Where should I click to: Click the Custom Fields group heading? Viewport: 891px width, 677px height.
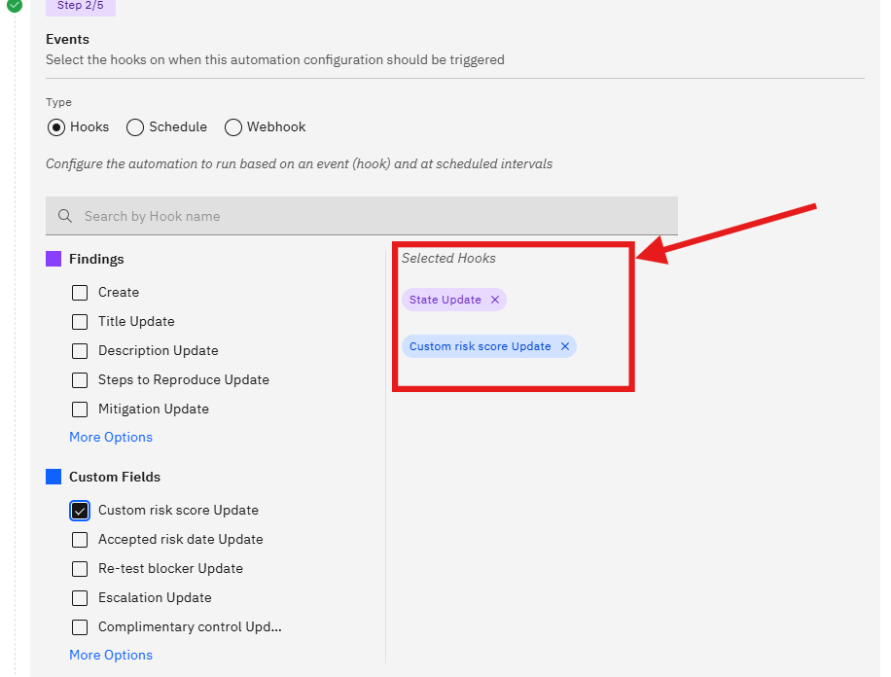click(115, 477)
